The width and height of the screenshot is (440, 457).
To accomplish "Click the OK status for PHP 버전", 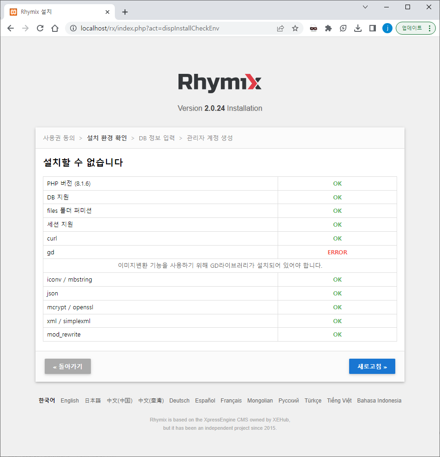I will click(x=337, y=184).
